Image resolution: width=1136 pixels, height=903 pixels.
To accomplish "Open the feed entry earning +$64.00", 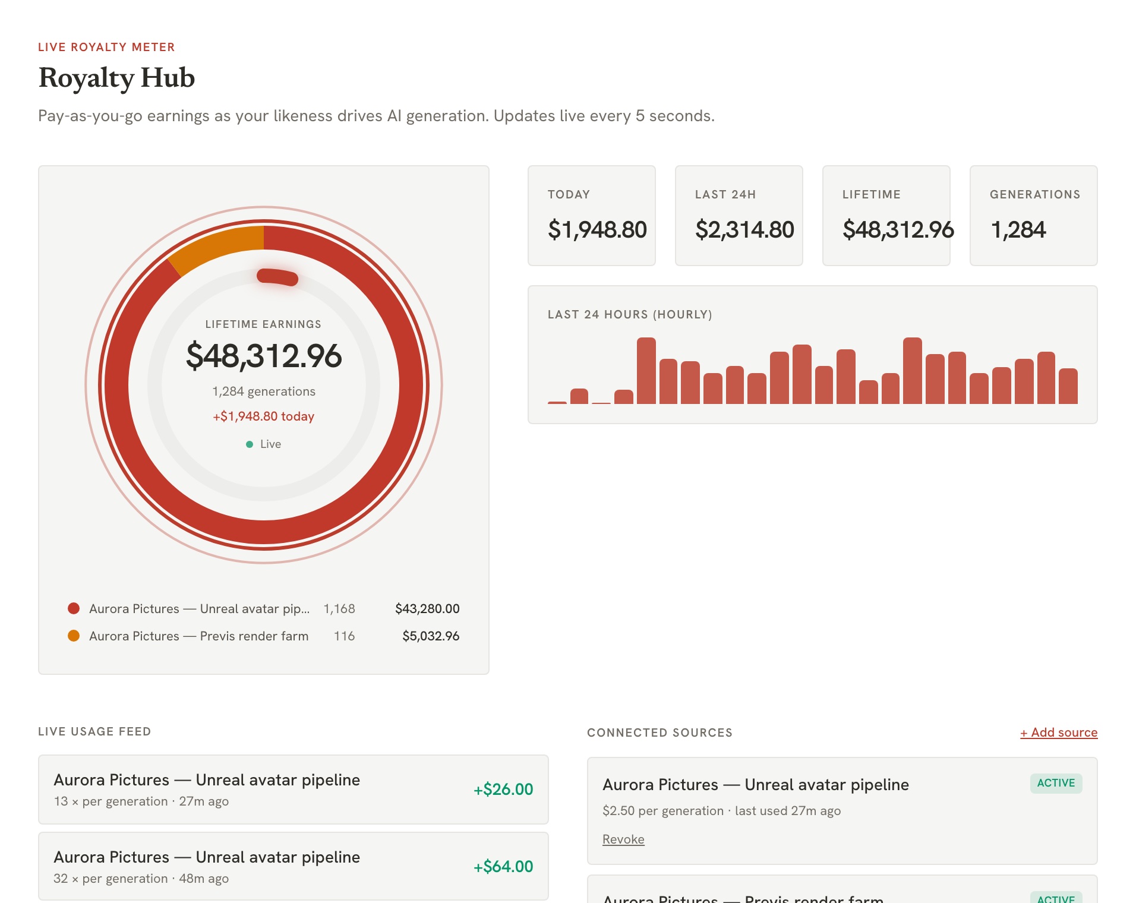I will coord(294,866).
